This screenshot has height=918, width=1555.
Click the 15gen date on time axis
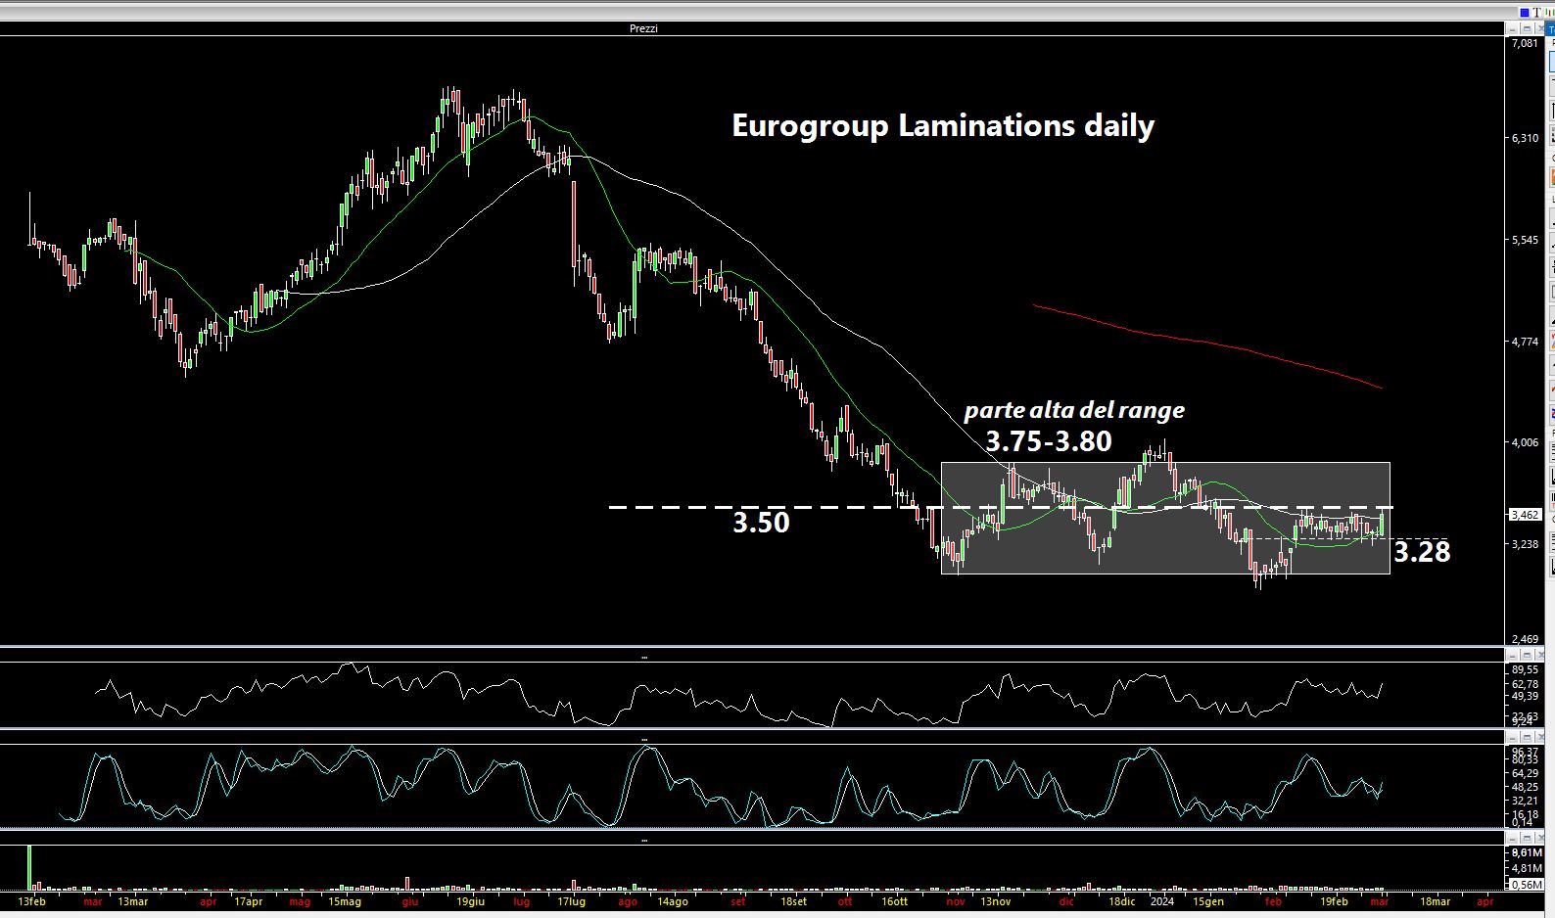click(x=1208, y=901)
